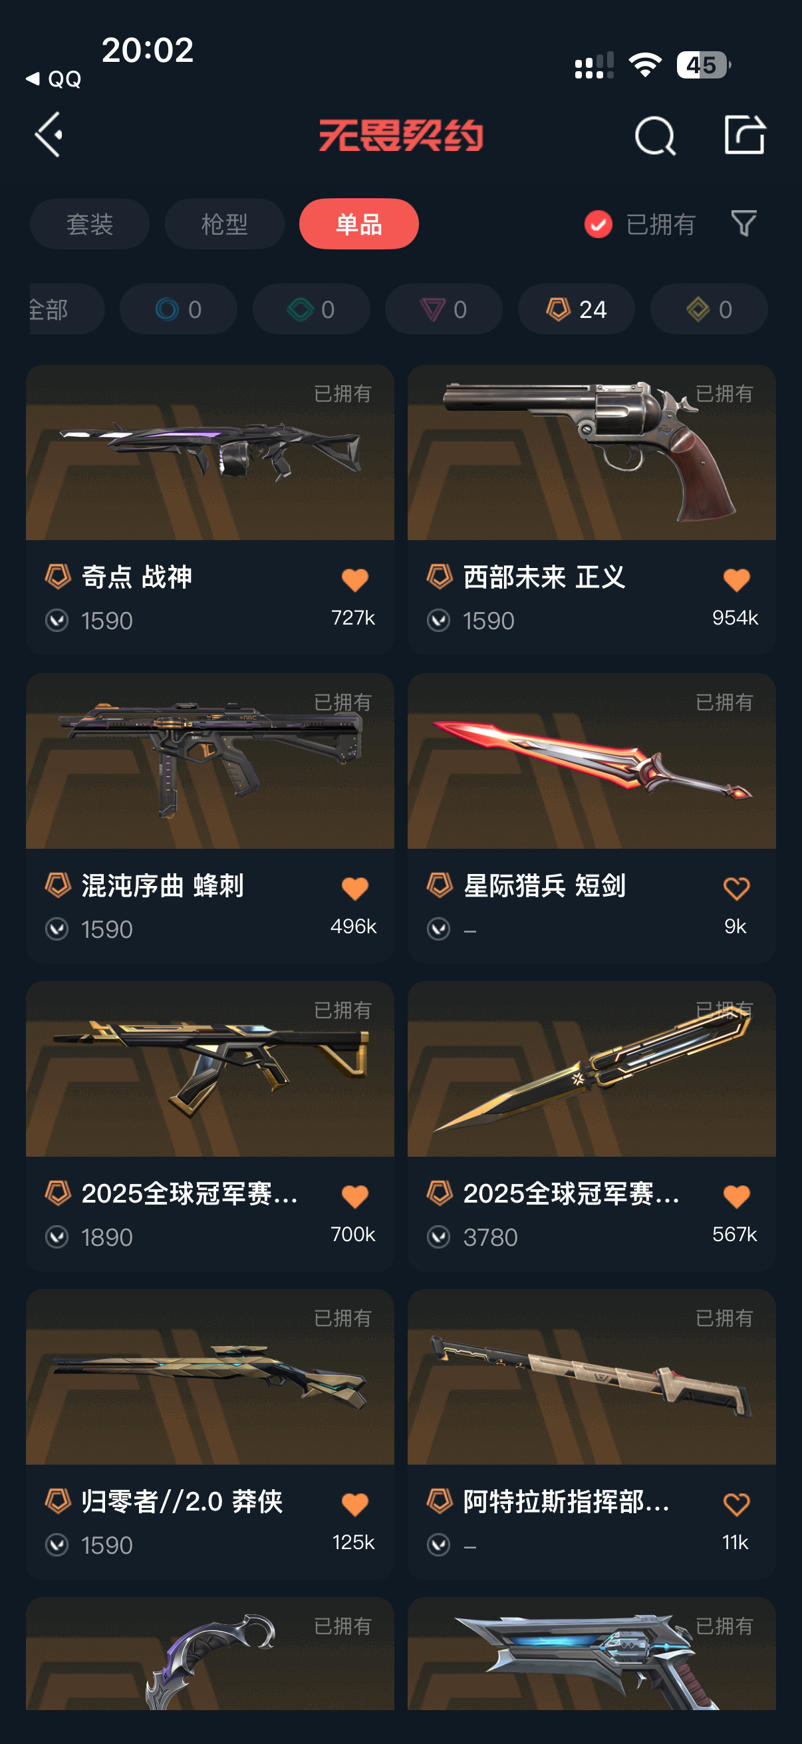Image resolution: width=802 pixels, height=1744 pixels.
Task: Open the search magnifier icon
Action: point(654,136)
